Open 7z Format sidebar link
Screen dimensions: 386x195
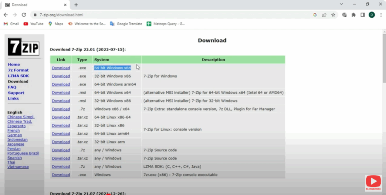click(18, 70)
